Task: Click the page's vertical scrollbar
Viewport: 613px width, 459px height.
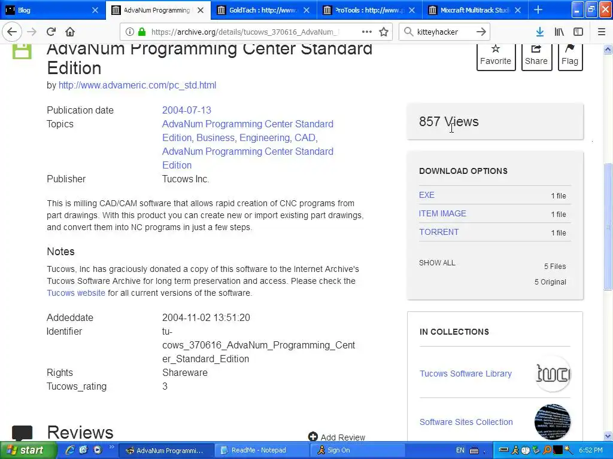Action: pos(608,227)
